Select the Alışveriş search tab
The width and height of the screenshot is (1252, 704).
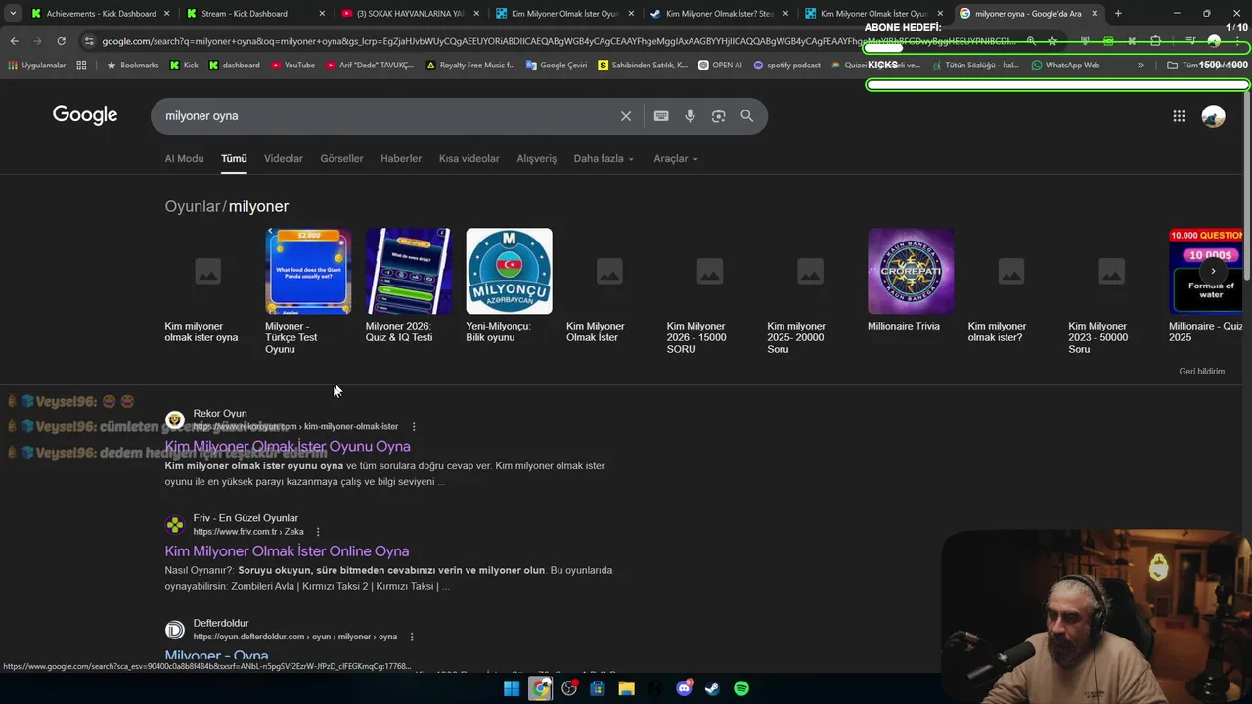[536, 159]
